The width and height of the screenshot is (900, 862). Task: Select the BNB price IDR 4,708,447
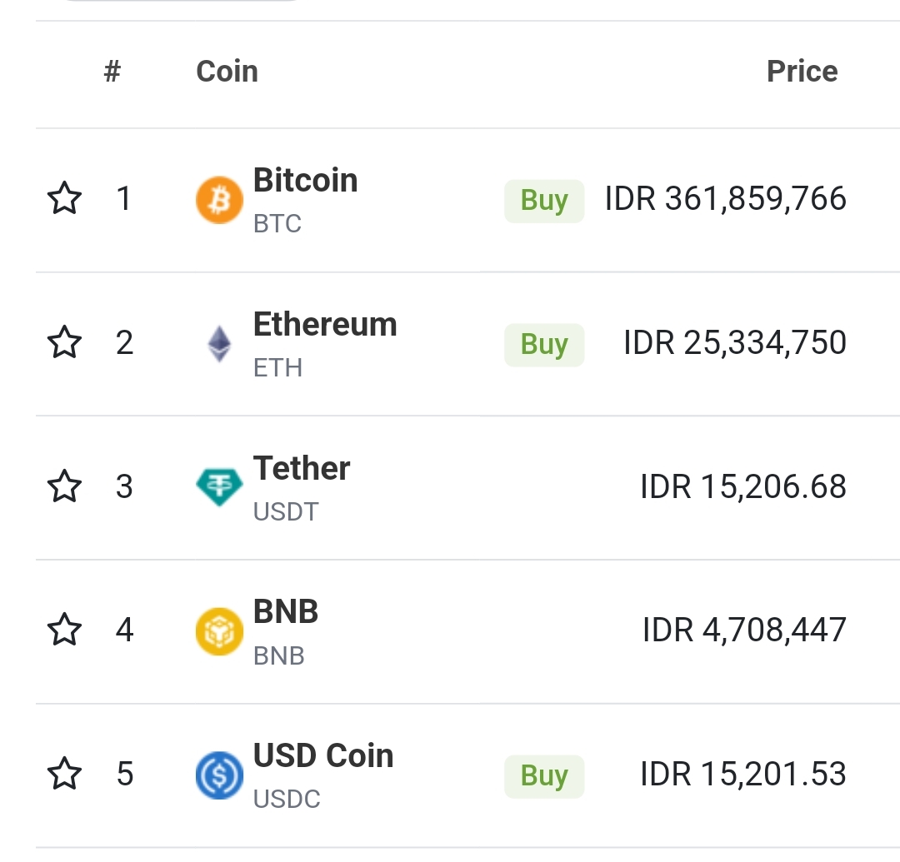coord(744,630)
